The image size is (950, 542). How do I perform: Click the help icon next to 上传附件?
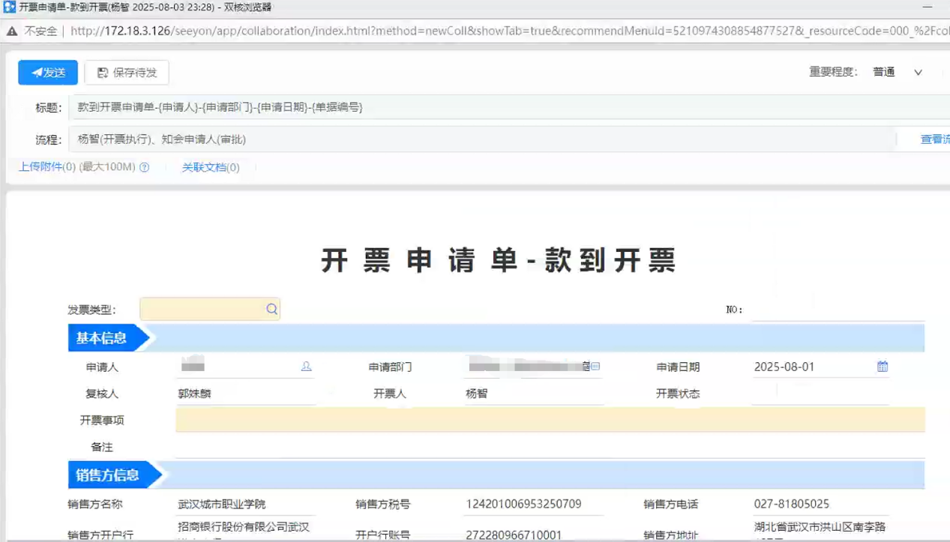pos(145,168)
